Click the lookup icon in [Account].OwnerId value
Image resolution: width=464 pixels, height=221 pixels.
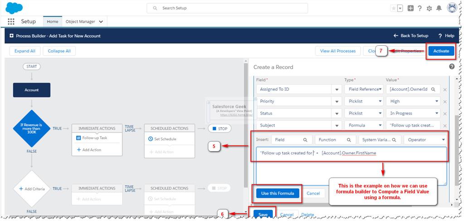(433, 89)
